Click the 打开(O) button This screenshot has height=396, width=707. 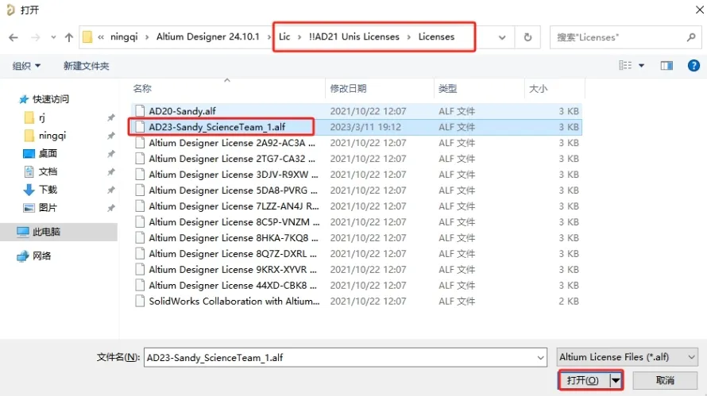(x=583, y=381)
